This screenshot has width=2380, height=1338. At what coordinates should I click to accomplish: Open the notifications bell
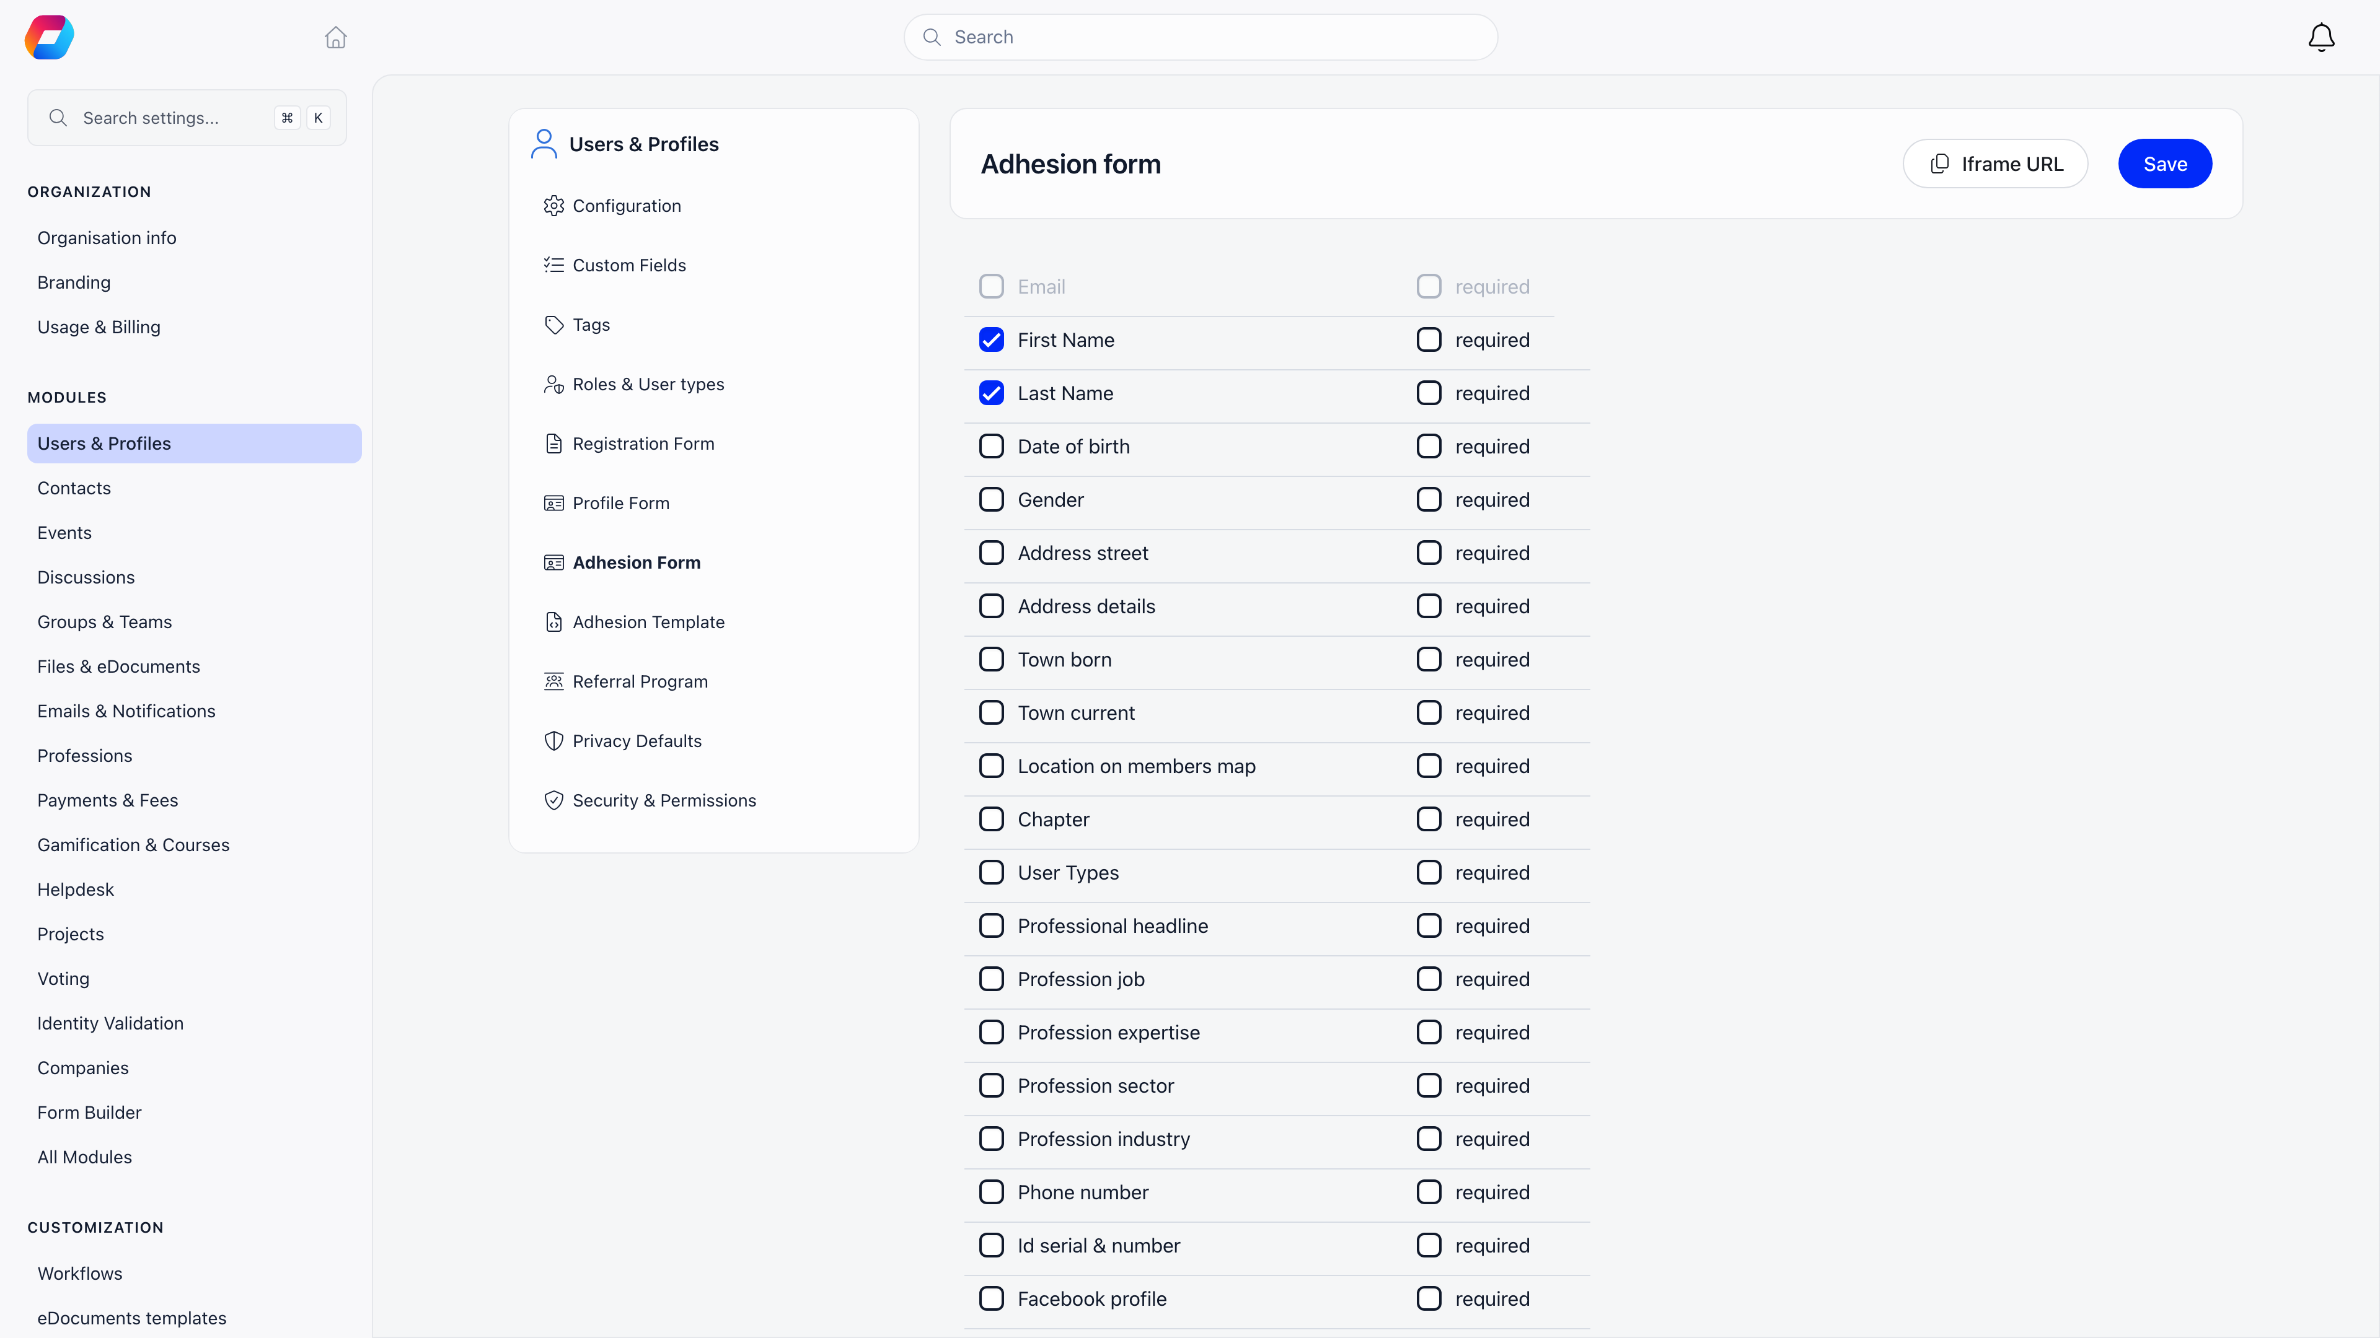(2321, 37)
